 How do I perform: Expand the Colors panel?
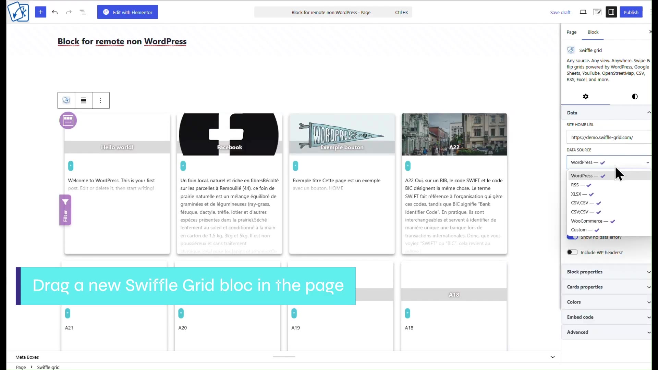606,302
